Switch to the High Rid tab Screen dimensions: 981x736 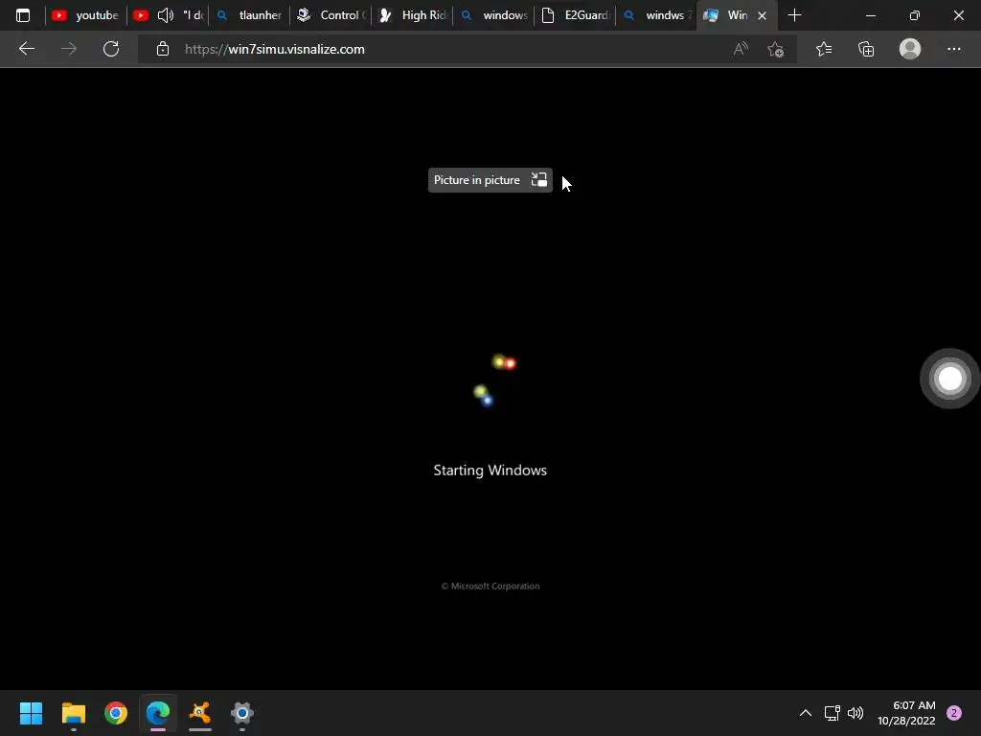pyautogui.click(x=412, y=15)
